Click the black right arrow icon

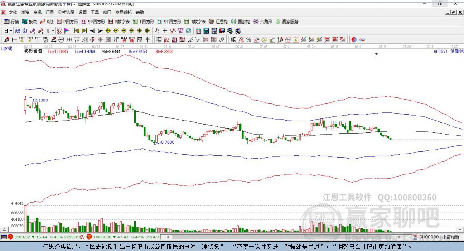coord(100,31)
